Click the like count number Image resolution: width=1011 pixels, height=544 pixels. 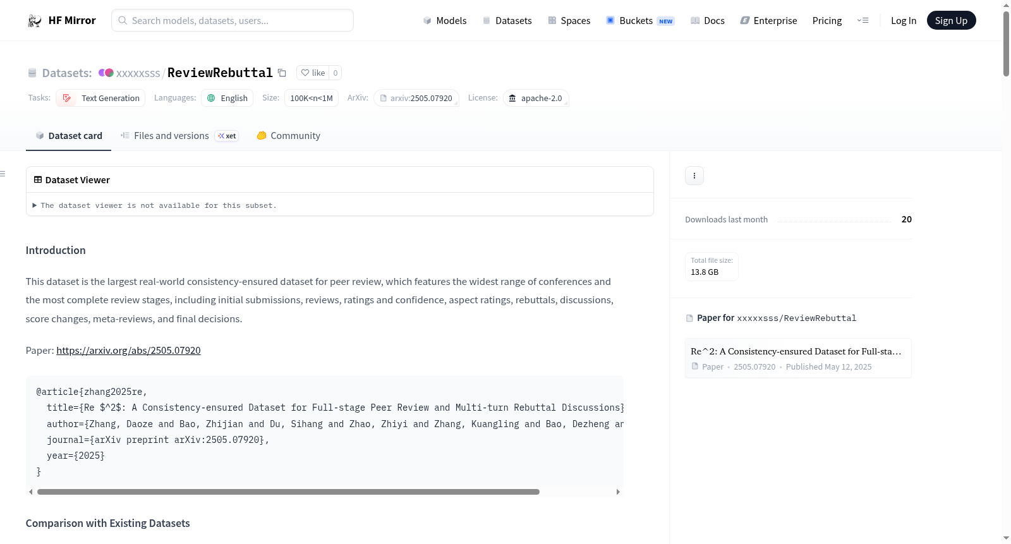336,73
